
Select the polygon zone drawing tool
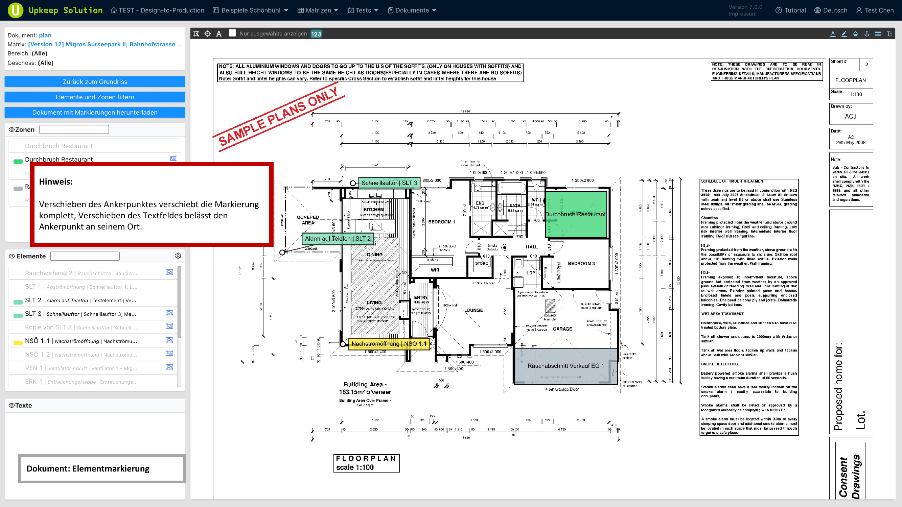[x=196, y=33]
